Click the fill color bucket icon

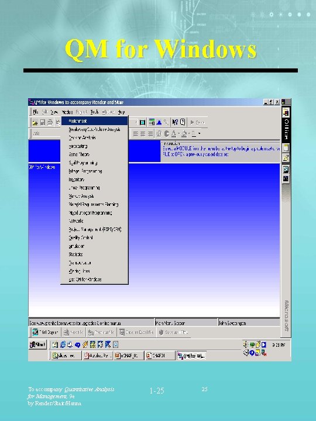click(184, 133)
